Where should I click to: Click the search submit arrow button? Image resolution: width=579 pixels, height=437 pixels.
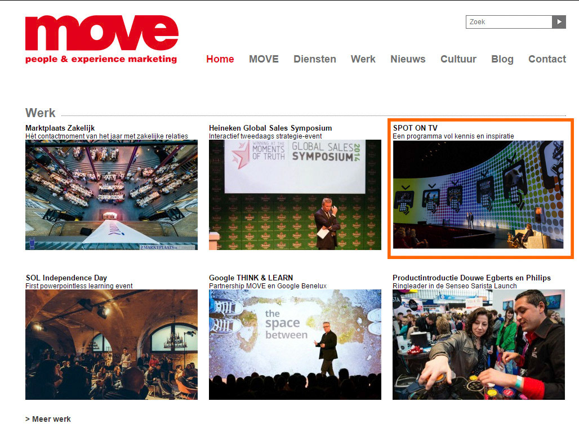(559, 22)
